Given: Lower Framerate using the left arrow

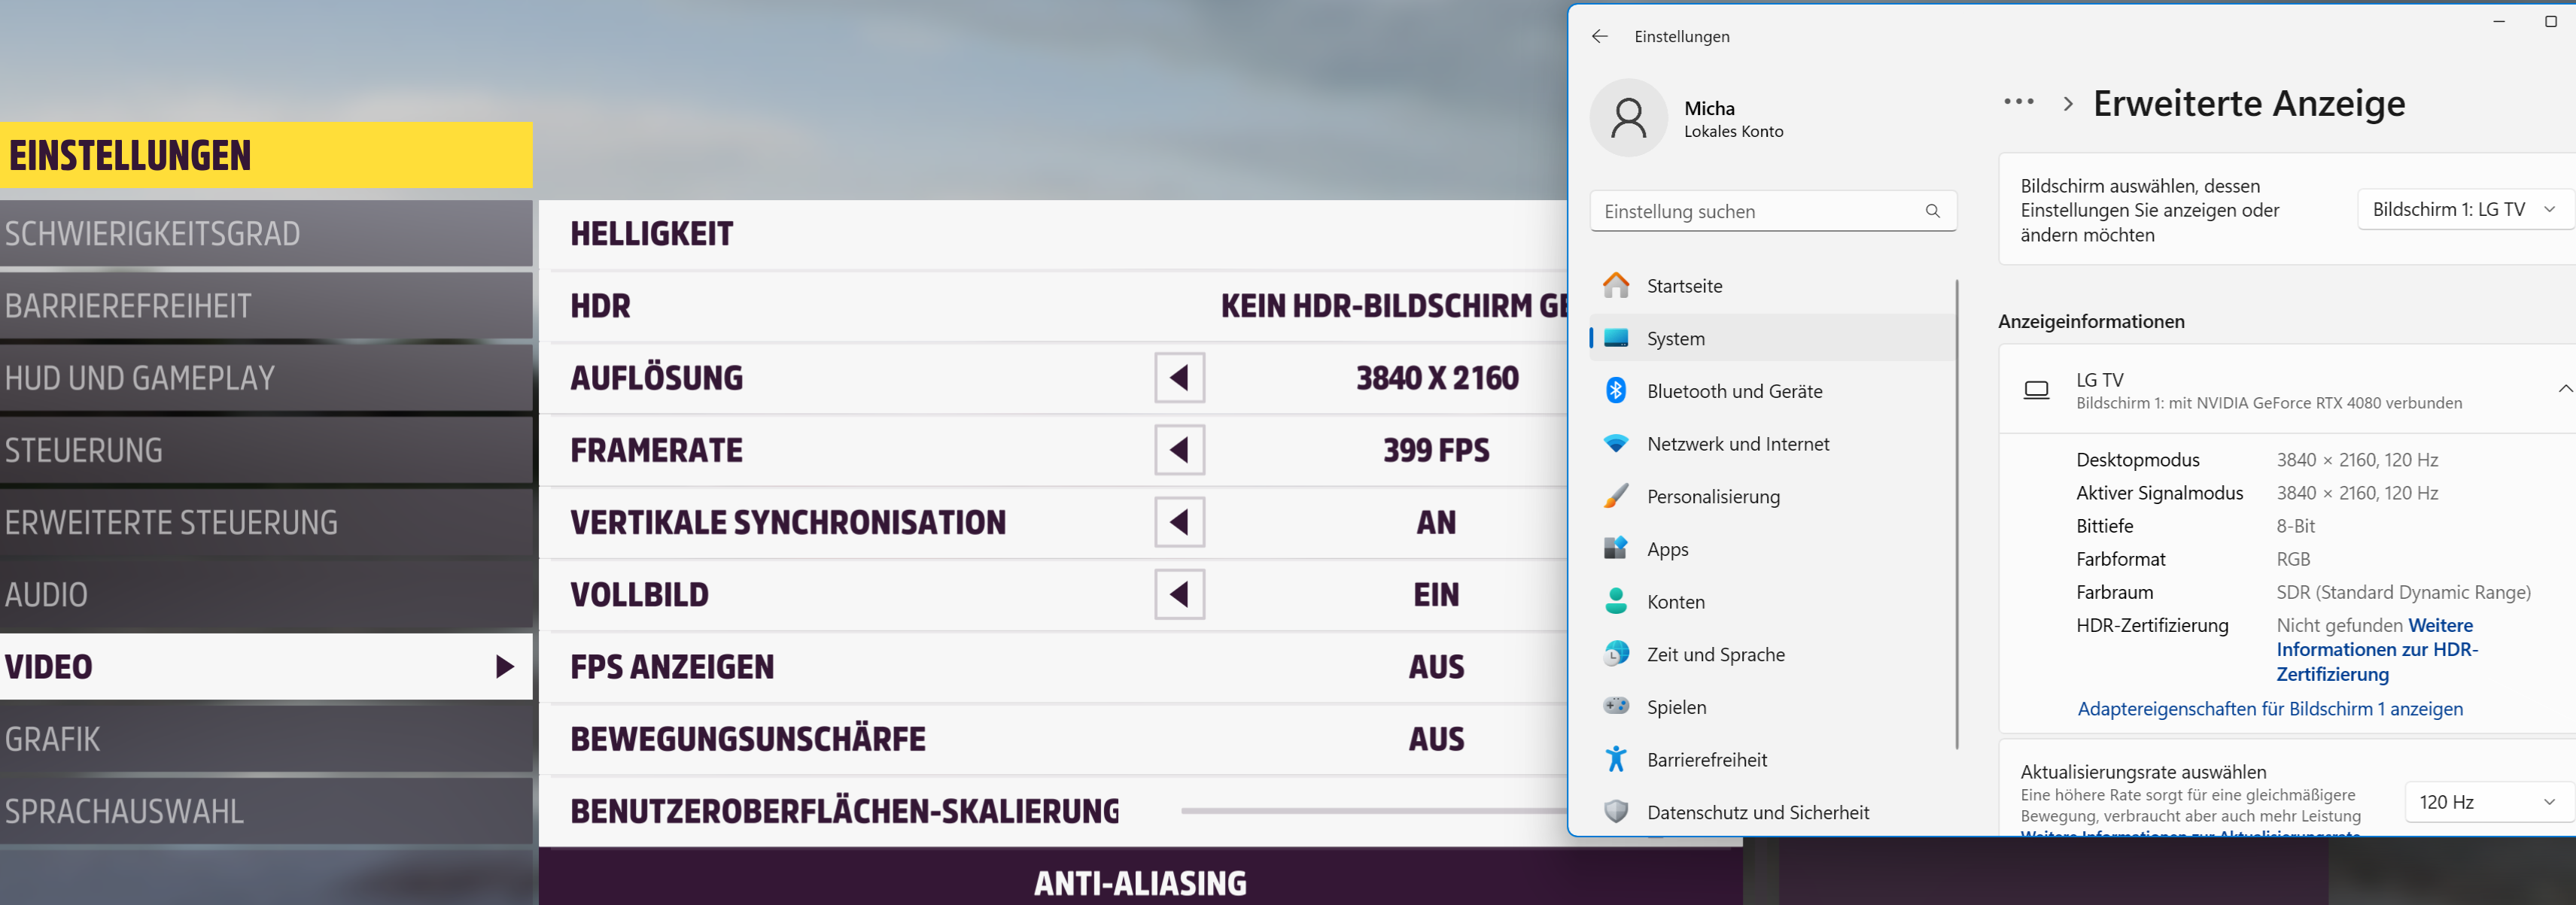Looking at the screenshot, I should point(1179,450).
